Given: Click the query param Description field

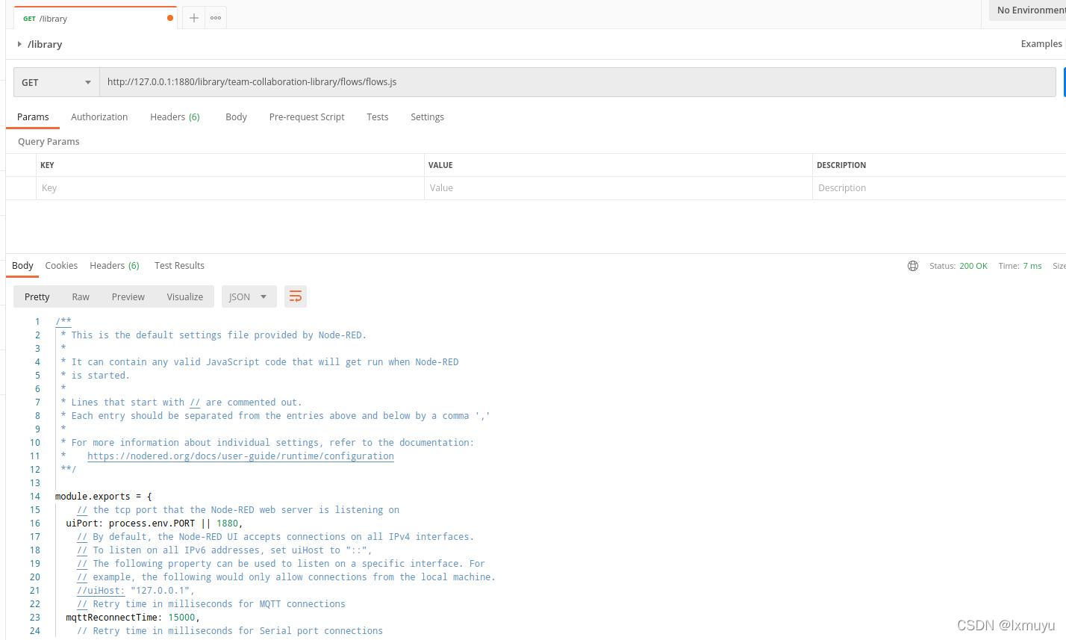Looking at the screenshot, I should (x=939, y=188).
